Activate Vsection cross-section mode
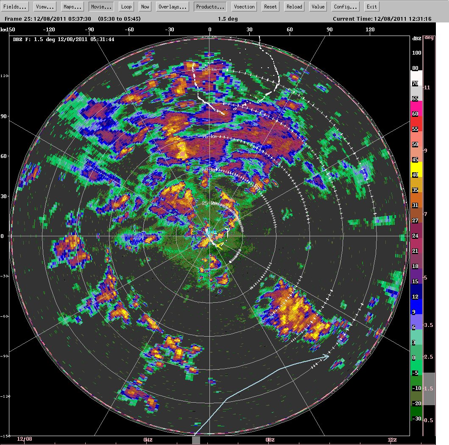 pyautogui.click(x=244, y=6)
